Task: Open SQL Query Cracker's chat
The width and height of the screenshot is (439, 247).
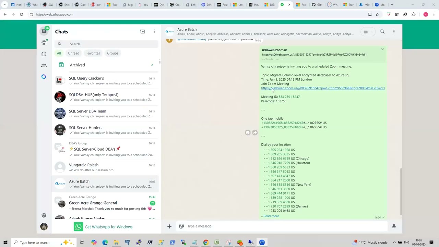Action: click(x=105, y=81)
